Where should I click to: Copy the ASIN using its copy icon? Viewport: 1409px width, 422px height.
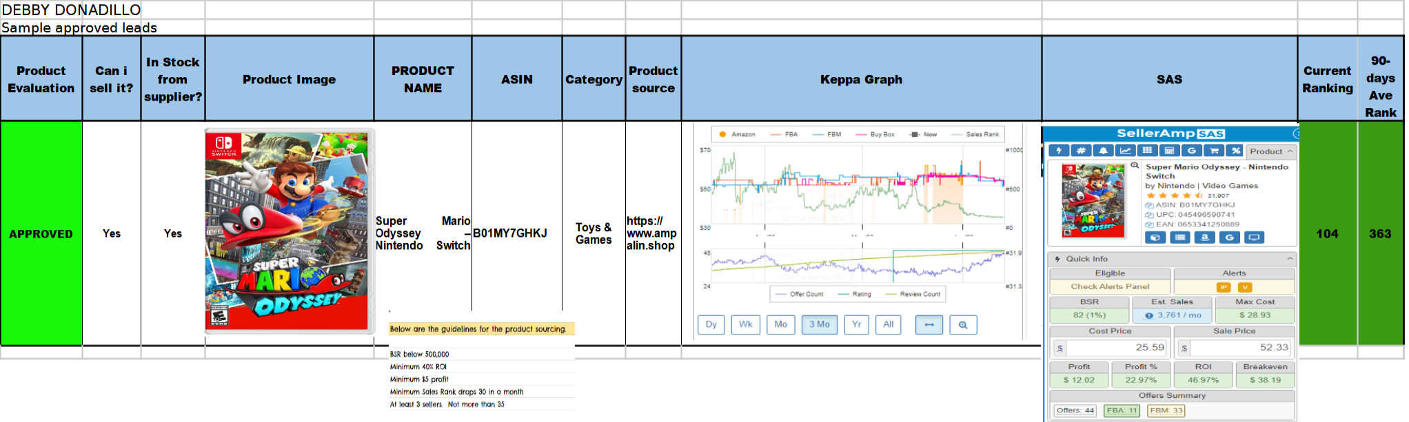point(1149,205)
